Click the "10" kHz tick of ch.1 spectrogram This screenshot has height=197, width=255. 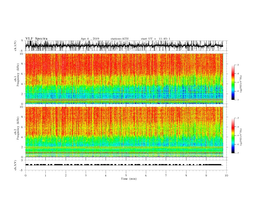(x=22, y=54)
